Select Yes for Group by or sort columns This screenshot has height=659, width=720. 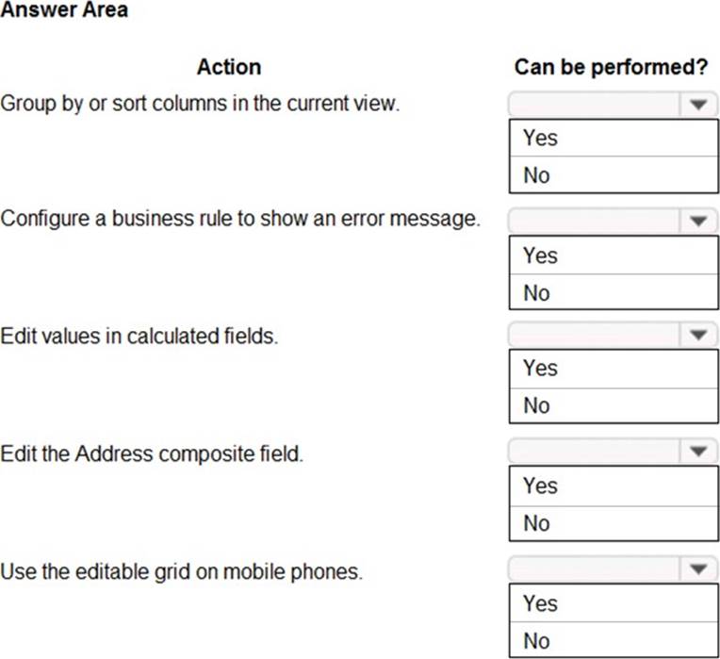coord(612,138)
